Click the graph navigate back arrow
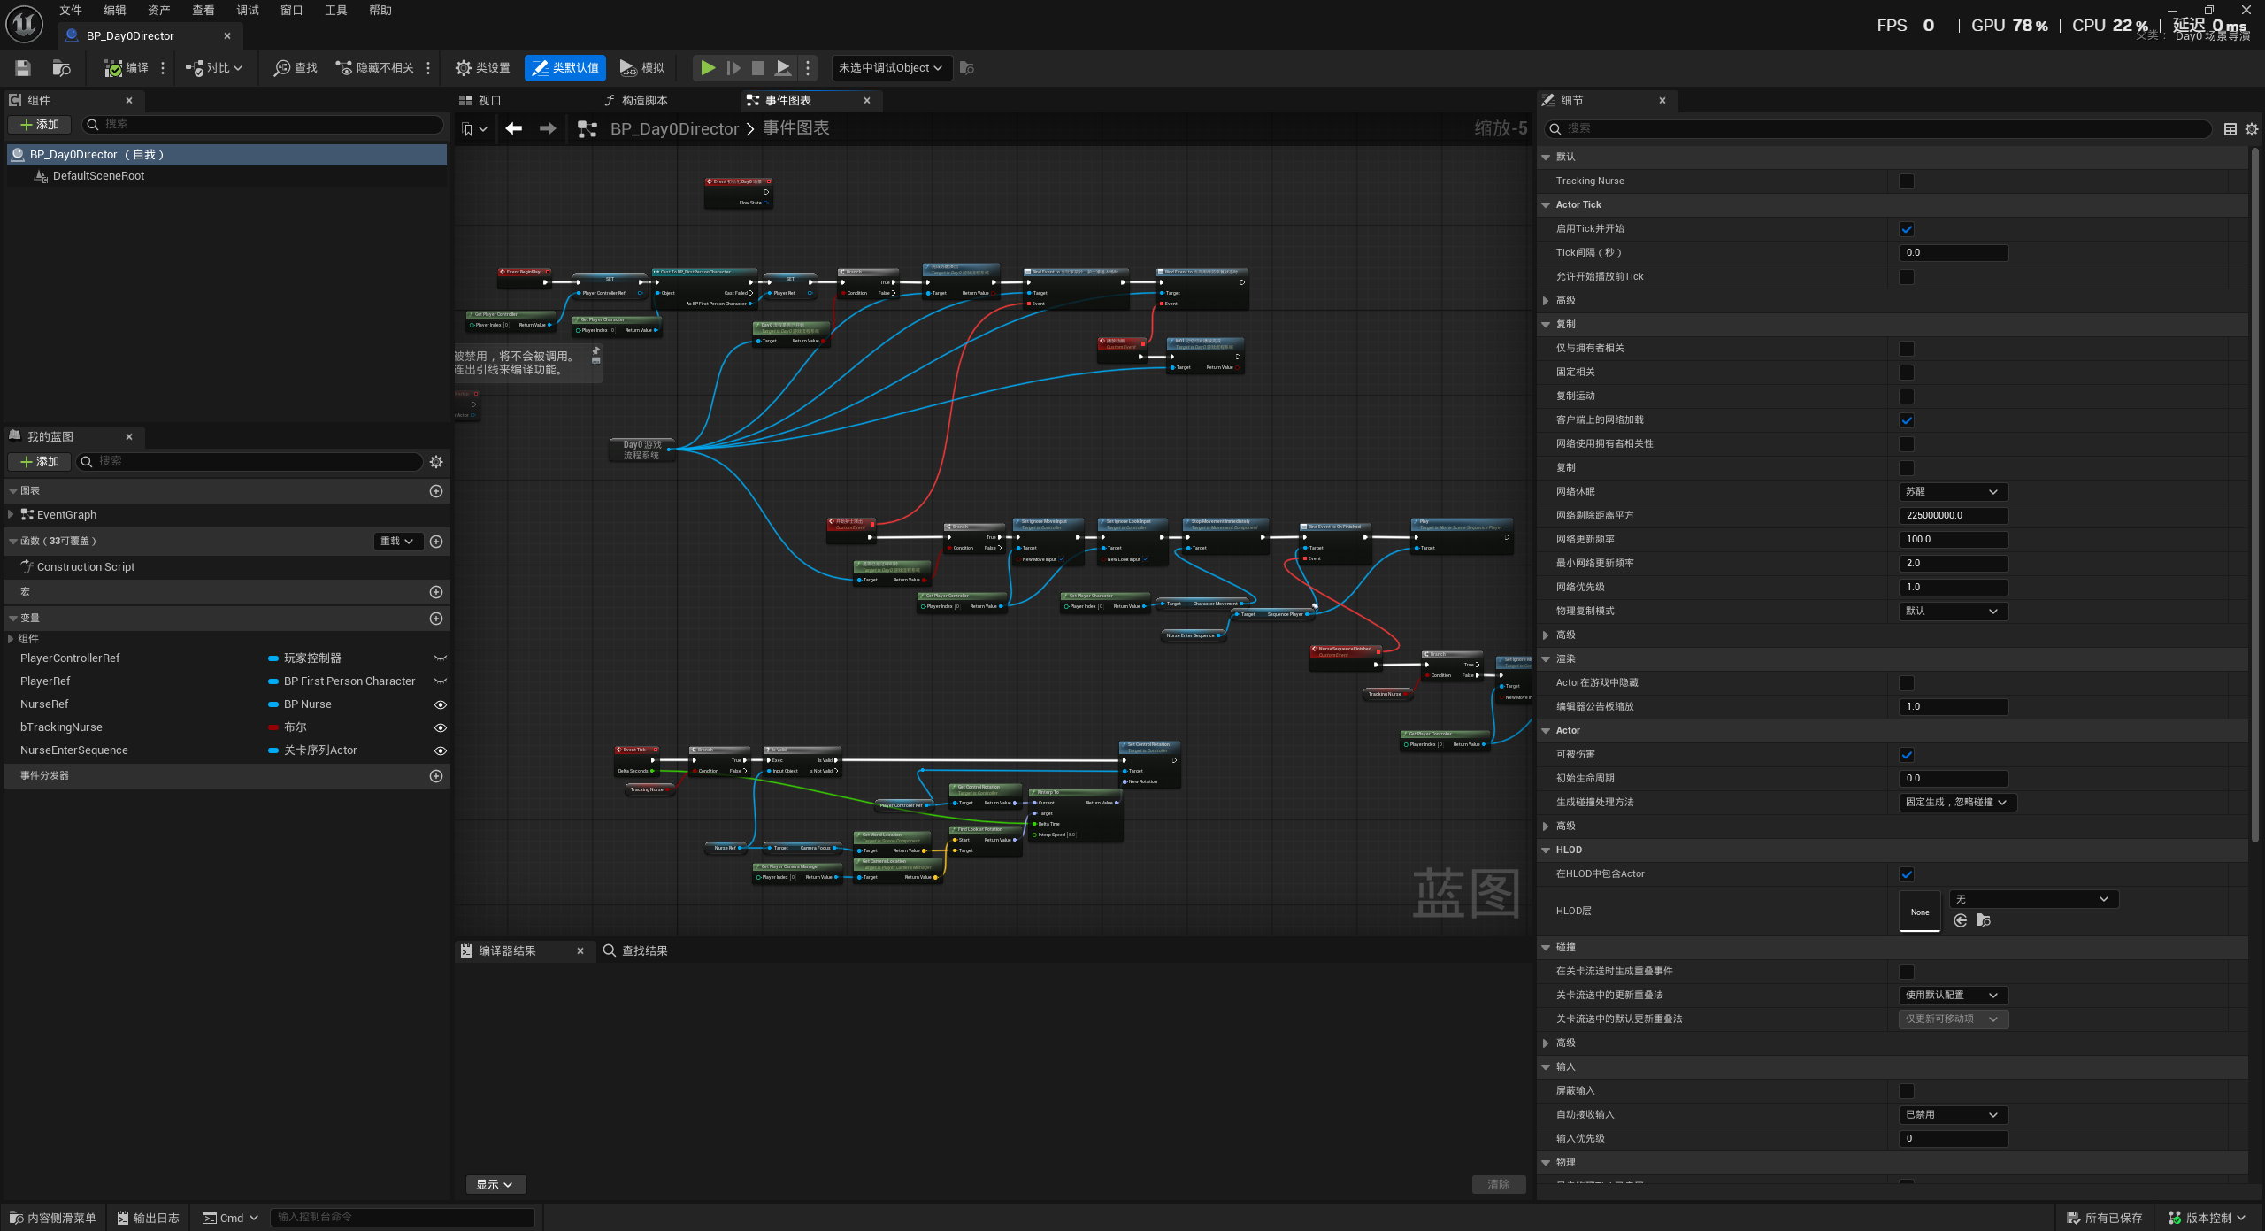This screenshot has height=1231, width=2265. pyautogui.click(x=513, y=129)
